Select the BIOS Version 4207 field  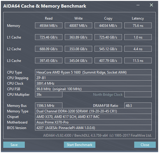coord(93,128)
